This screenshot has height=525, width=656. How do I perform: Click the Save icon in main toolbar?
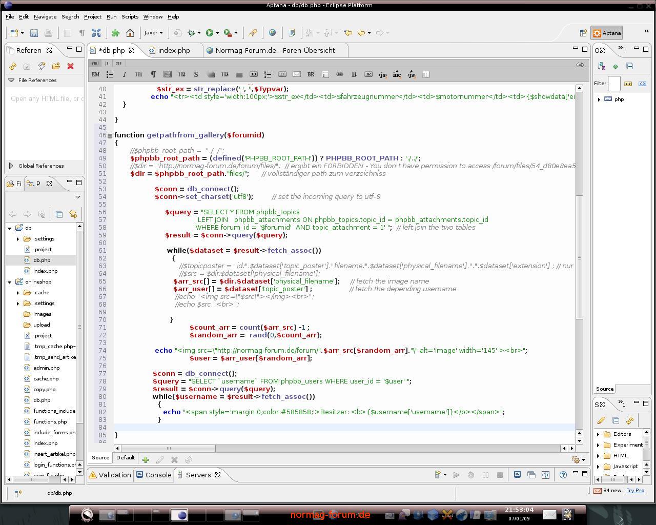tap(34, 33)
